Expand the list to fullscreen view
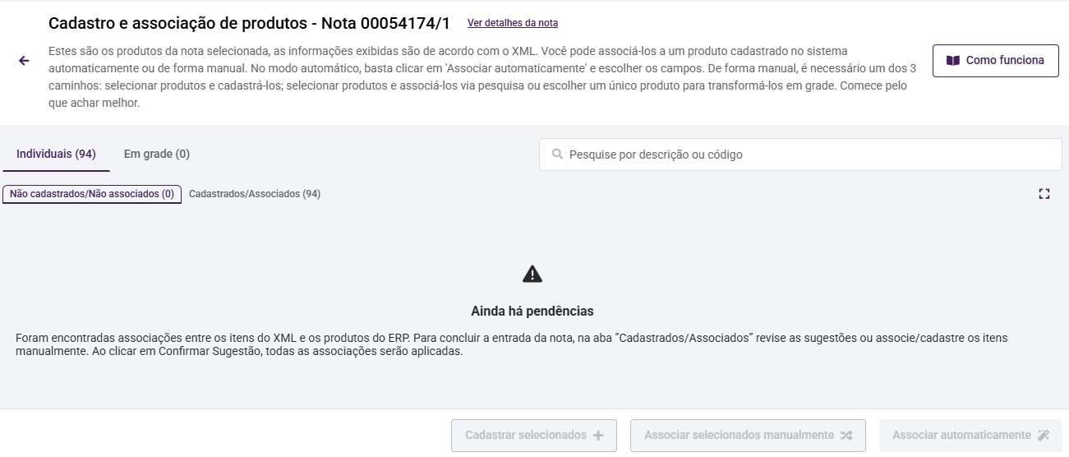1069x457 pixels. click(x=1044, y=194)
